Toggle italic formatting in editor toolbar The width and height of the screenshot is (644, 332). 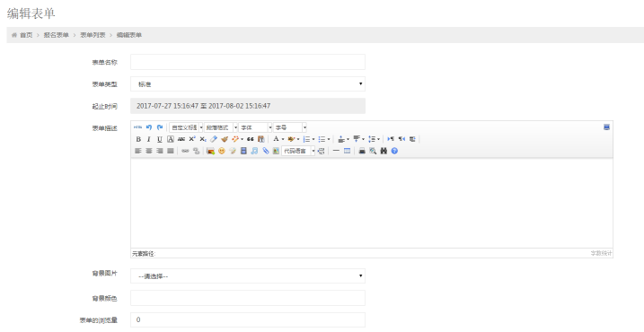point(149,139)
